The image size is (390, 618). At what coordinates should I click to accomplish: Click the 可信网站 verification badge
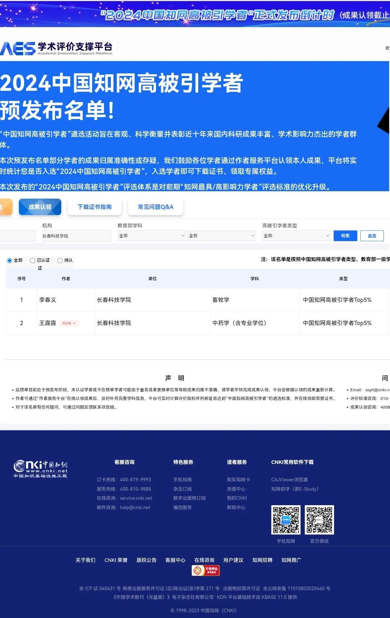205,571
